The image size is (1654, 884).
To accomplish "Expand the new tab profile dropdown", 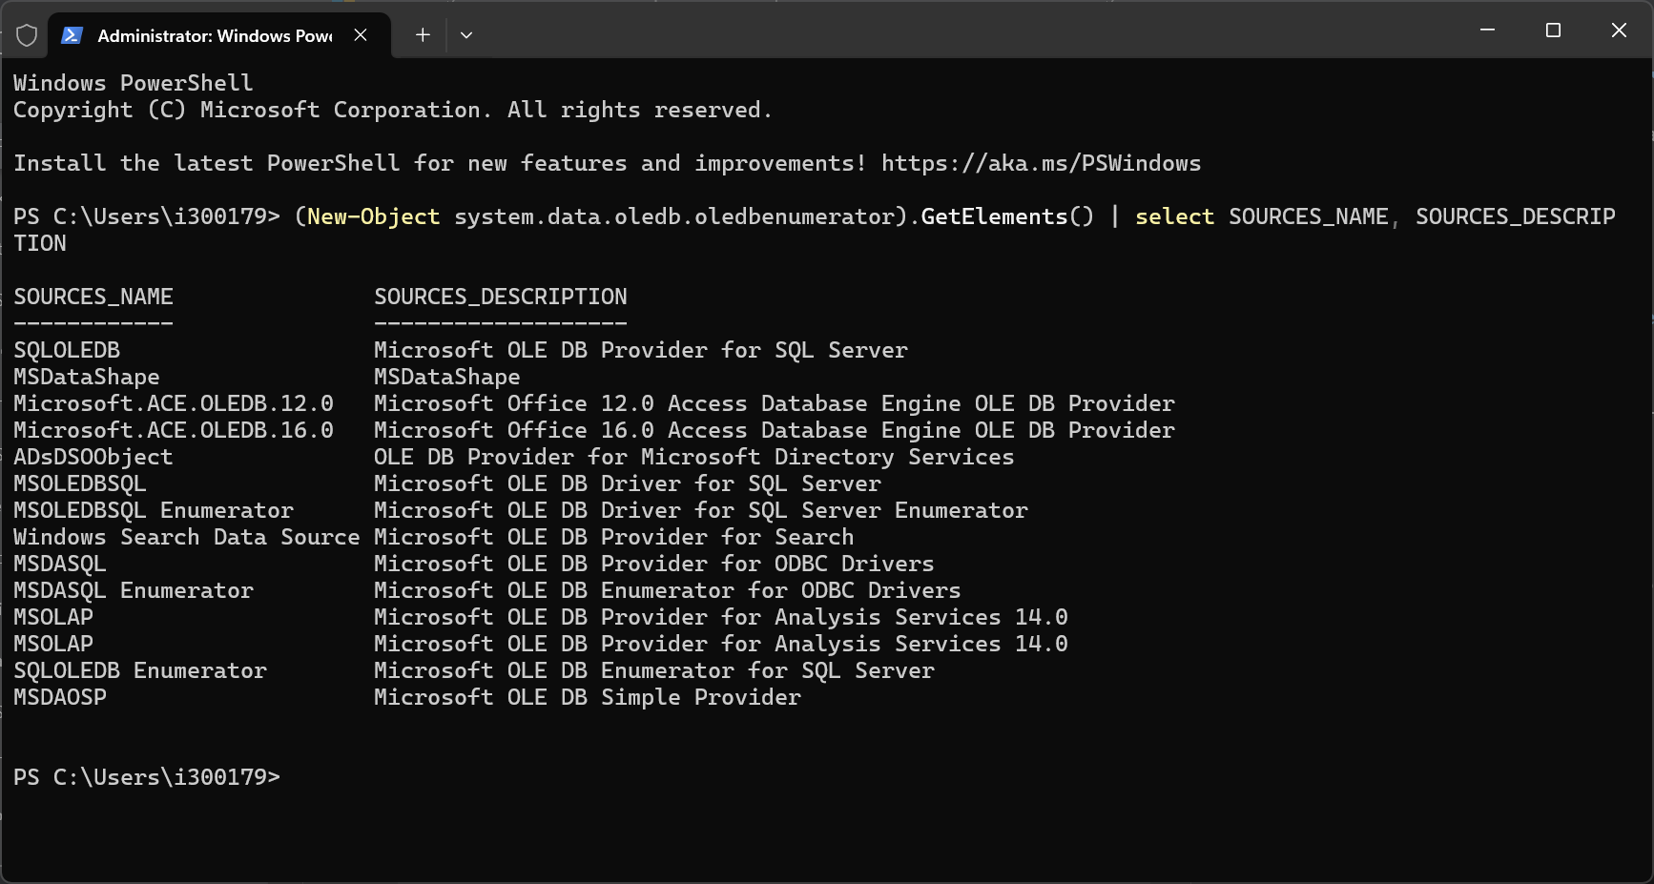I will [466, 35].
